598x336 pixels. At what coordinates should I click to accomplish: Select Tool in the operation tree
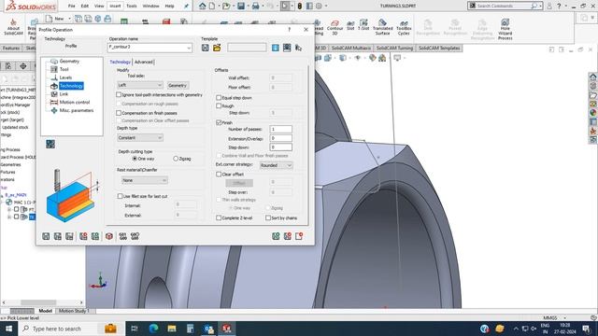click(x=64, y=69)
